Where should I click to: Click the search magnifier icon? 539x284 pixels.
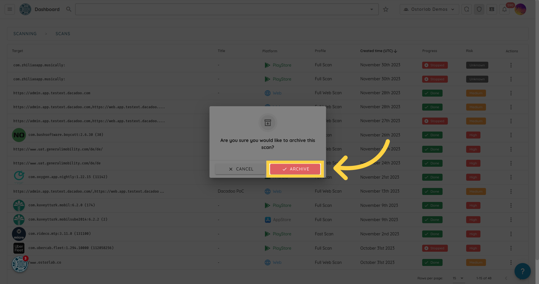[69, 9]
